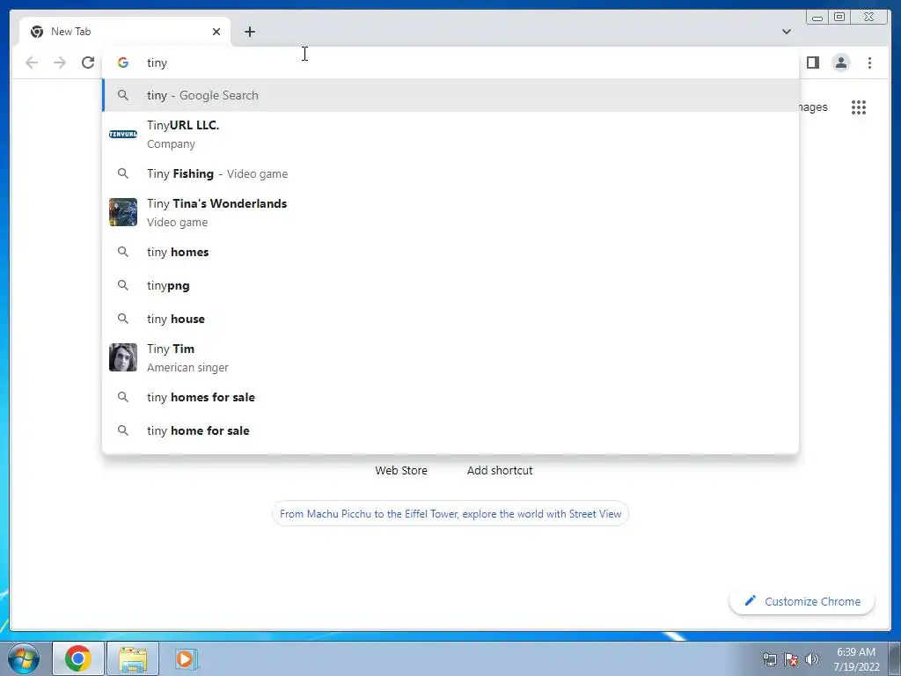
Task: Select the tinypng suggestion
Action: [450, 286]
